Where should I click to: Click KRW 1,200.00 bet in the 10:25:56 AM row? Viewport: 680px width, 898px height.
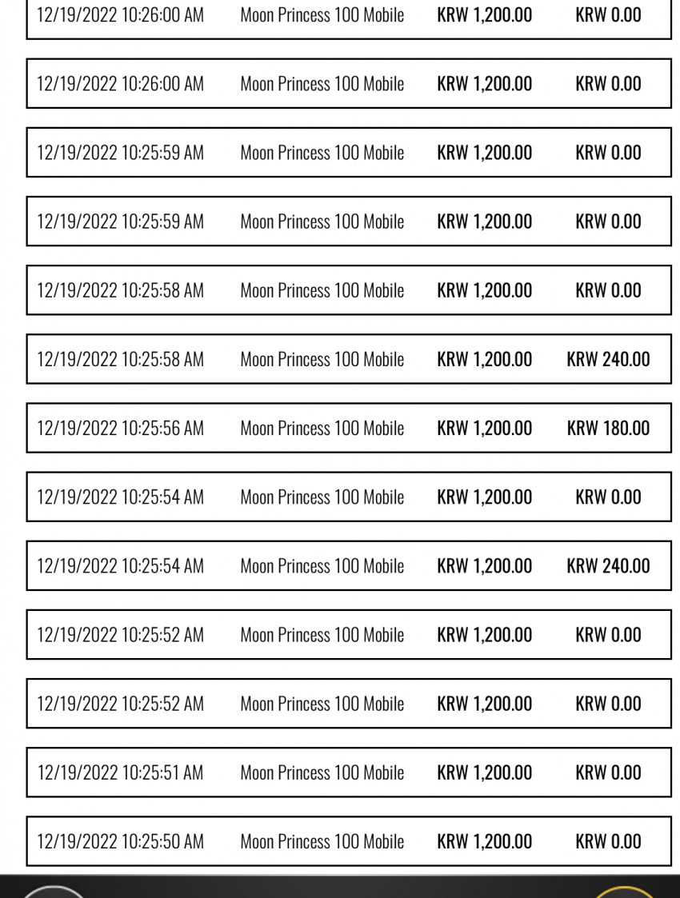coord(485,428)
